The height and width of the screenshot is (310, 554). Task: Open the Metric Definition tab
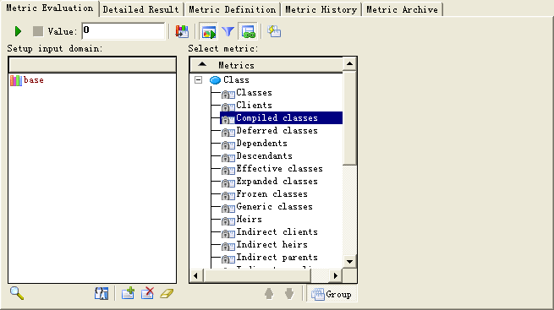pyautogui.click(x=232, y=9)
